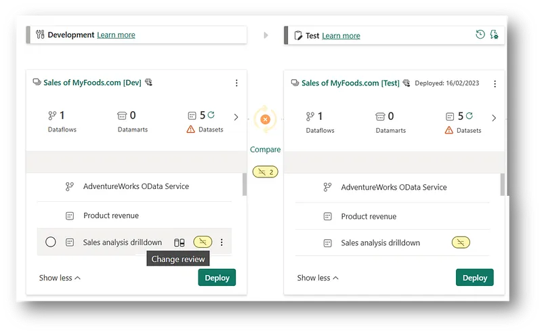Open Sales of MyFoods.com [Dev] workspace link

92,83
